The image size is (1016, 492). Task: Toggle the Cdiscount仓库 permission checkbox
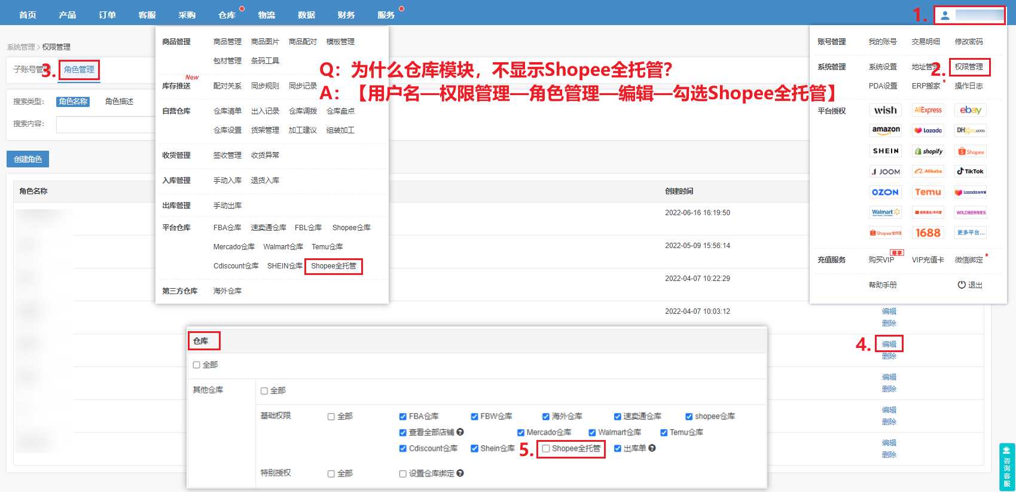(403, 449)
